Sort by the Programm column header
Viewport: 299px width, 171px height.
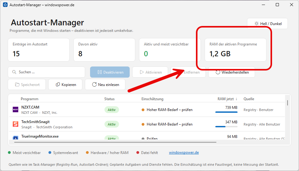pos(29,99)
